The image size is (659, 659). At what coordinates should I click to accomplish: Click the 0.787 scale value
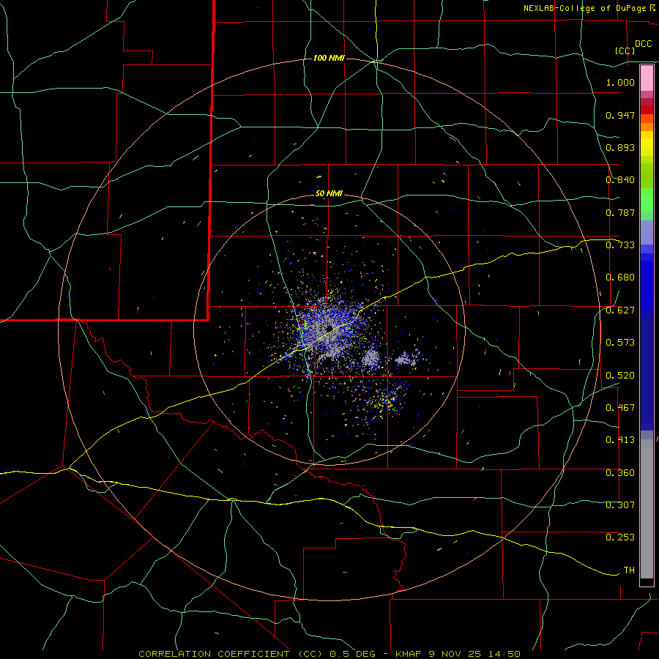[x=620, y=212]
